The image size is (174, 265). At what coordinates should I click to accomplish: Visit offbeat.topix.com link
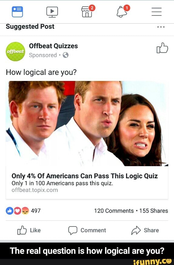click(35, 190)
